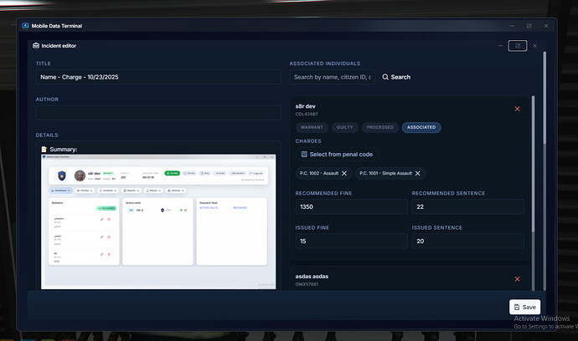The width and height of the screenshot is (578, 341).
Task: Click the Incident editor title text
Action: pos(59,46)
